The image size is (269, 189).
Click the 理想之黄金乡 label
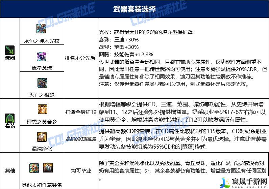tap(42, 122)
